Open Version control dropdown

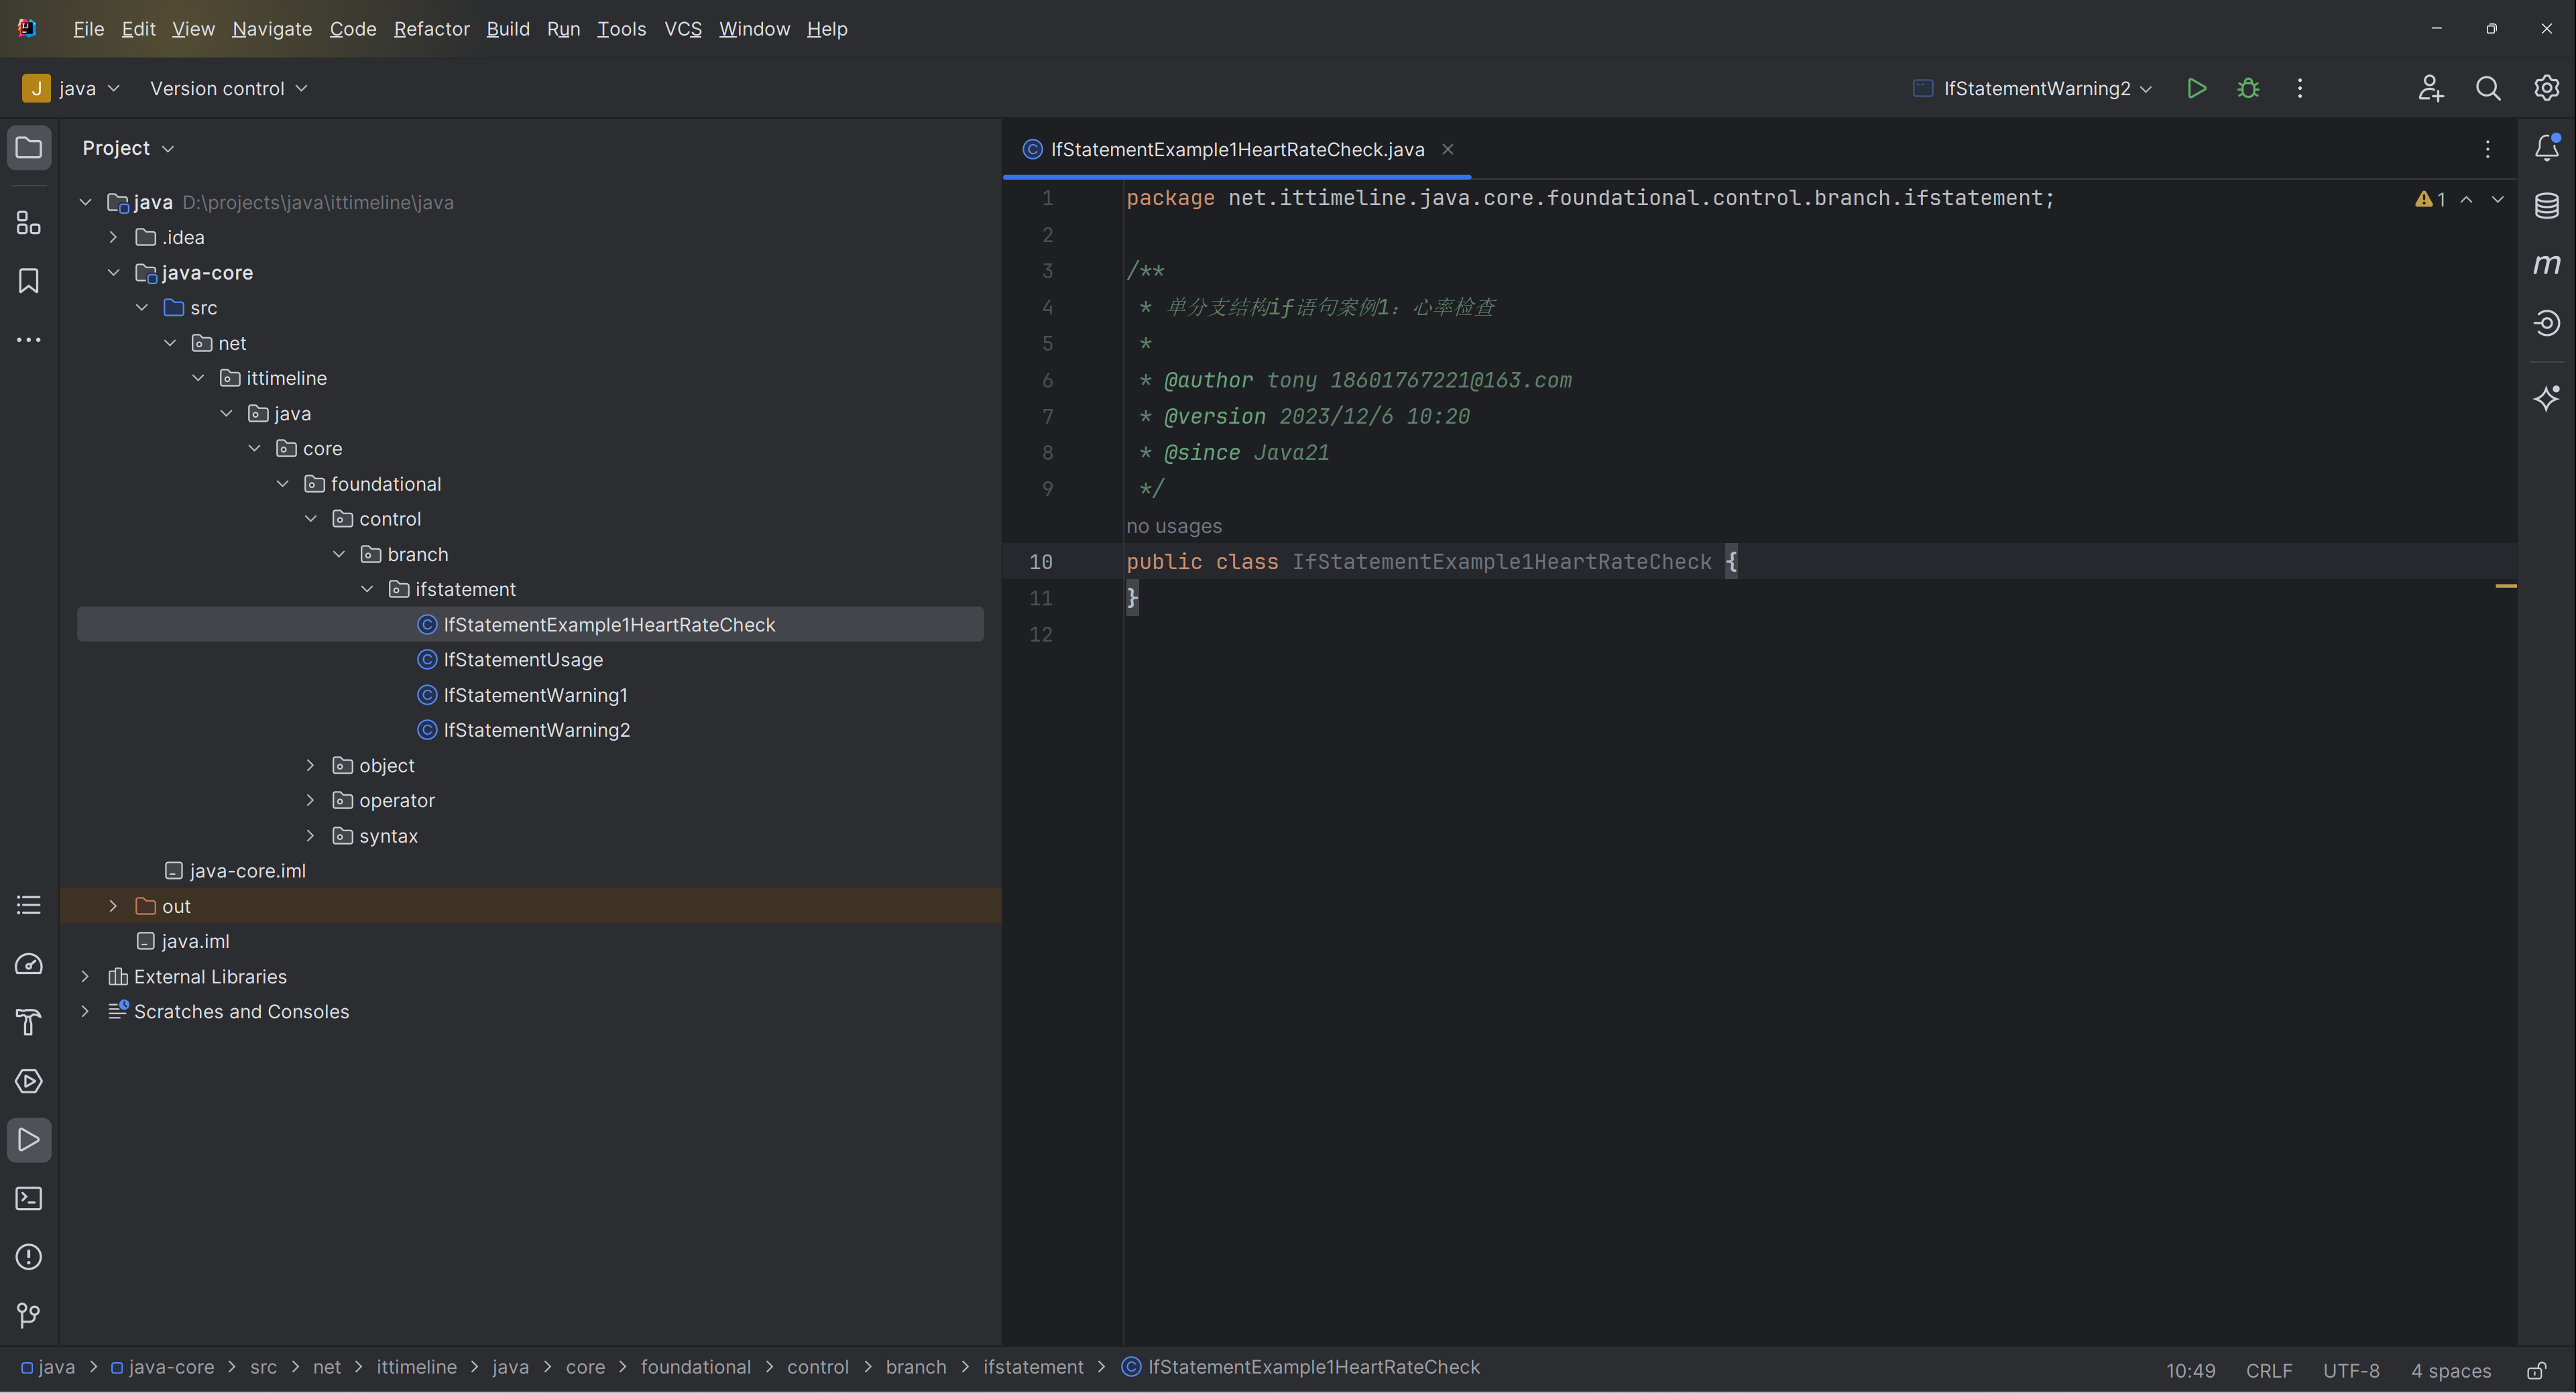(229, 89)
